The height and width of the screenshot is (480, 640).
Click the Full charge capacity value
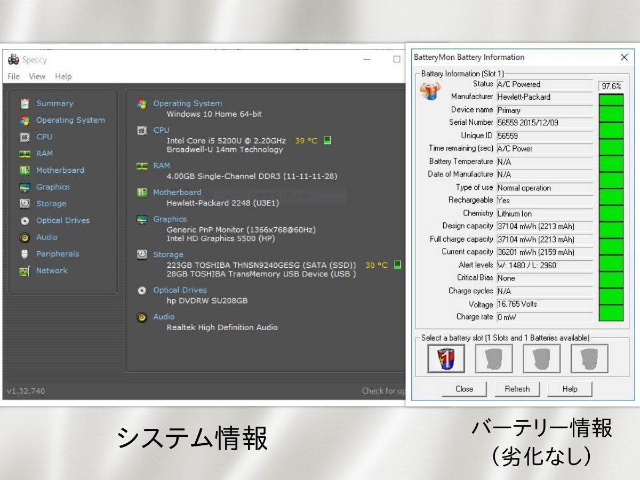545,239
